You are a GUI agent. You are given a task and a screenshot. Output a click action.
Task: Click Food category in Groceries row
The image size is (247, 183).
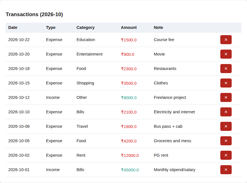81,141
